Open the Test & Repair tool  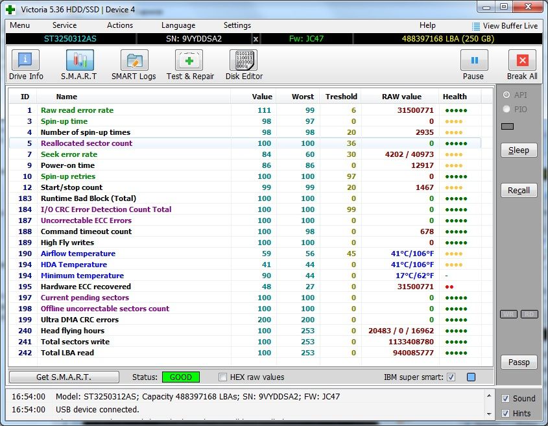point(189,60)
